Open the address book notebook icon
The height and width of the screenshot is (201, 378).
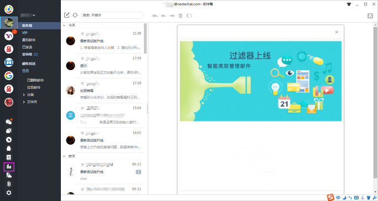[x=9, y=157]
